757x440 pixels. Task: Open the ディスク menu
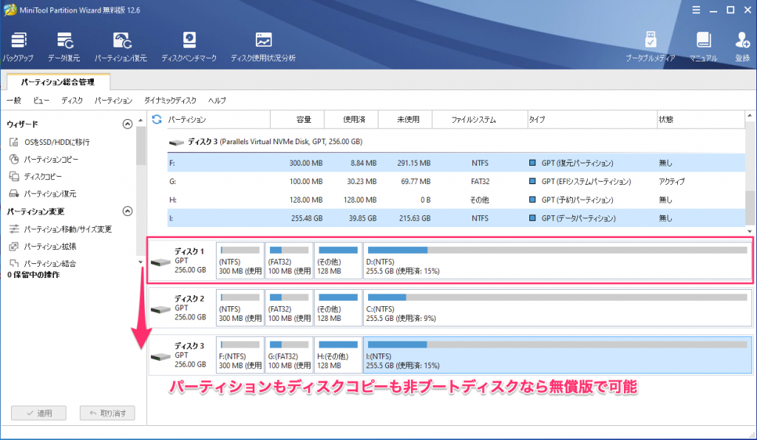(x=72, y=101)
